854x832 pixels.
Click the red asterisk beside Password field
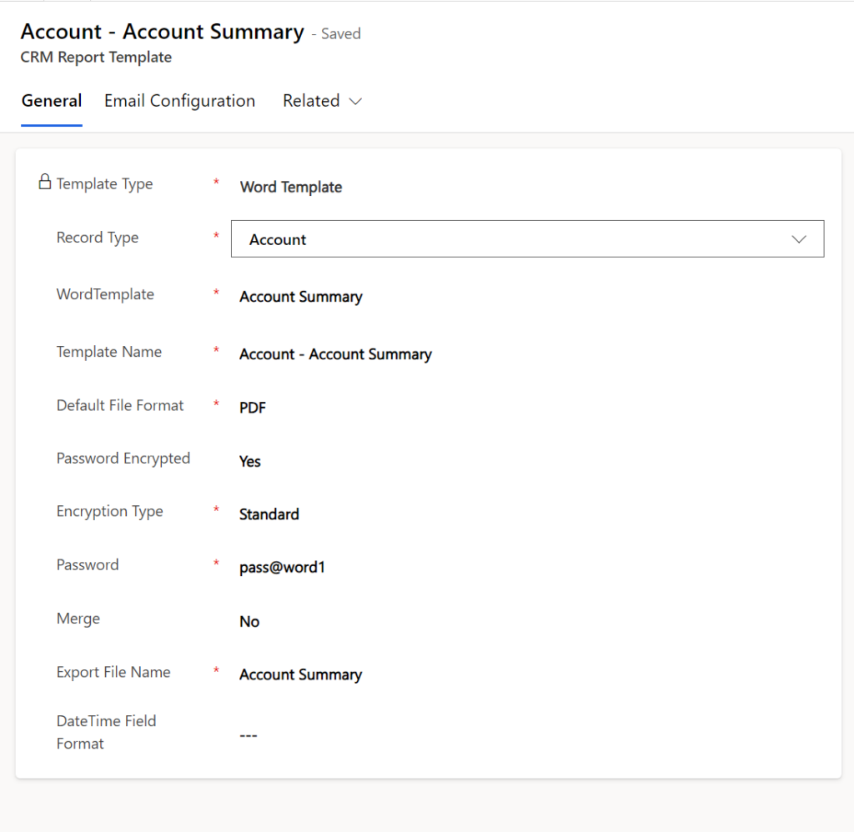(216, 560)
